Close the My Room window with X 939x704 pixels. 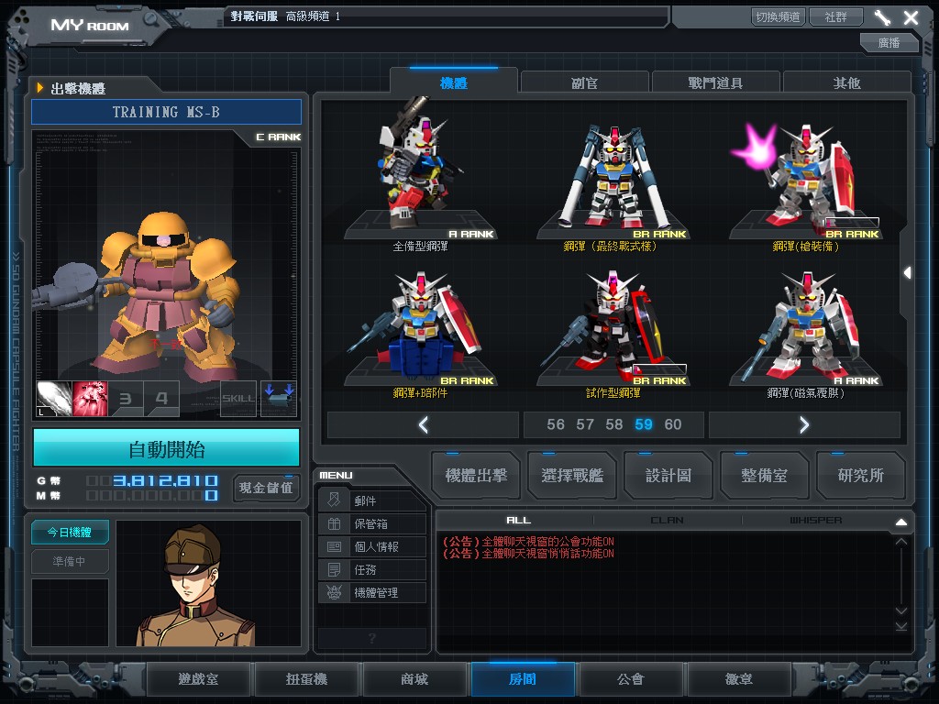[x=911, y=17]
